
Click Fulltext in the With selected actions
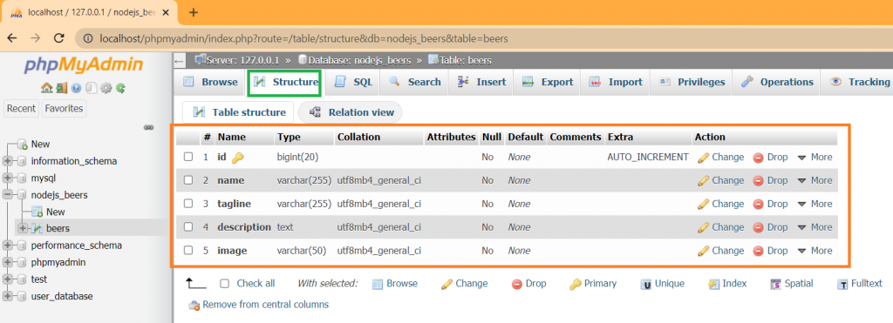coord(860,283)
